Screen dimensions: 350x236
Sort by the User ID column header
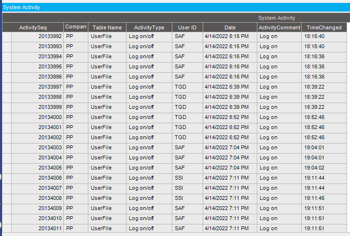click(187, 27)
